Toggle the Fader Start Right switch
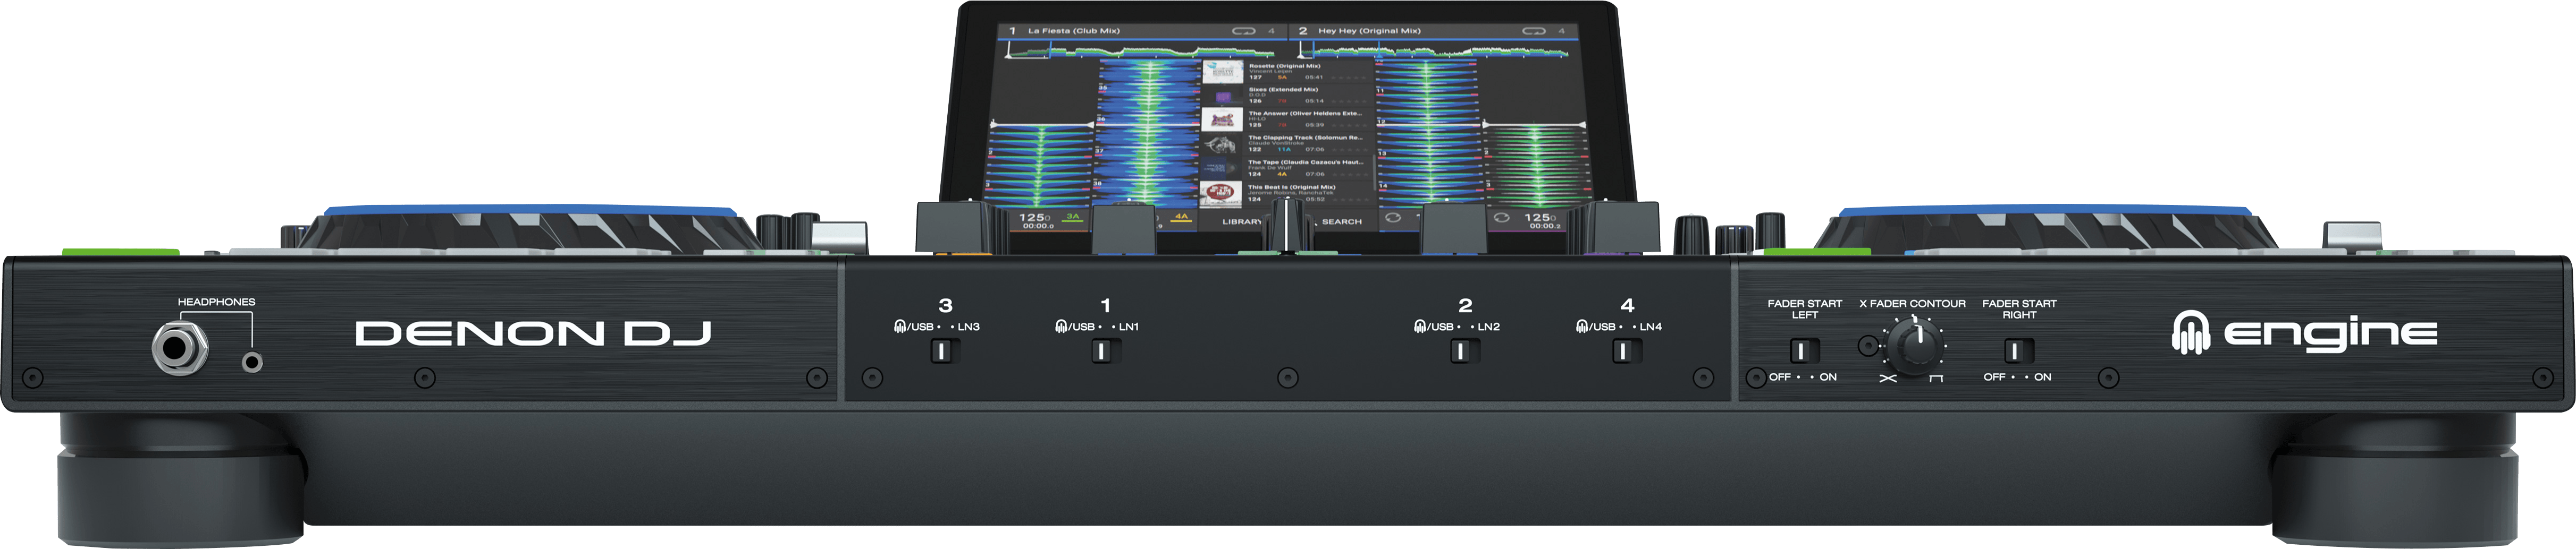 pyautogui.click(x=2018, y=351)
